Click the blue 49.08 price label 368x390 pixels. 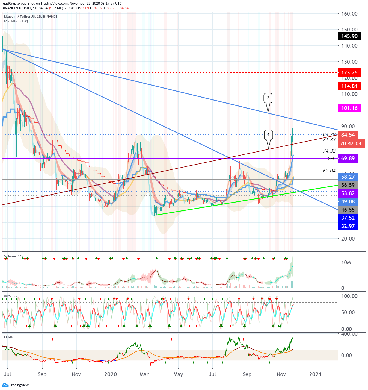(348, 201)
